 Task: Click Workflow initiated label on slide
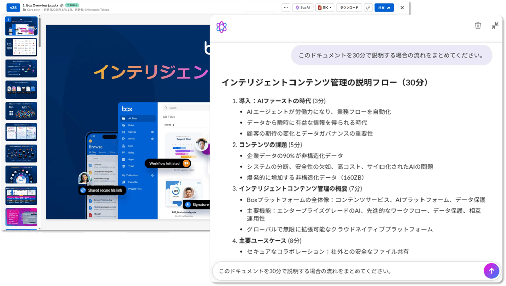point(168,164)
